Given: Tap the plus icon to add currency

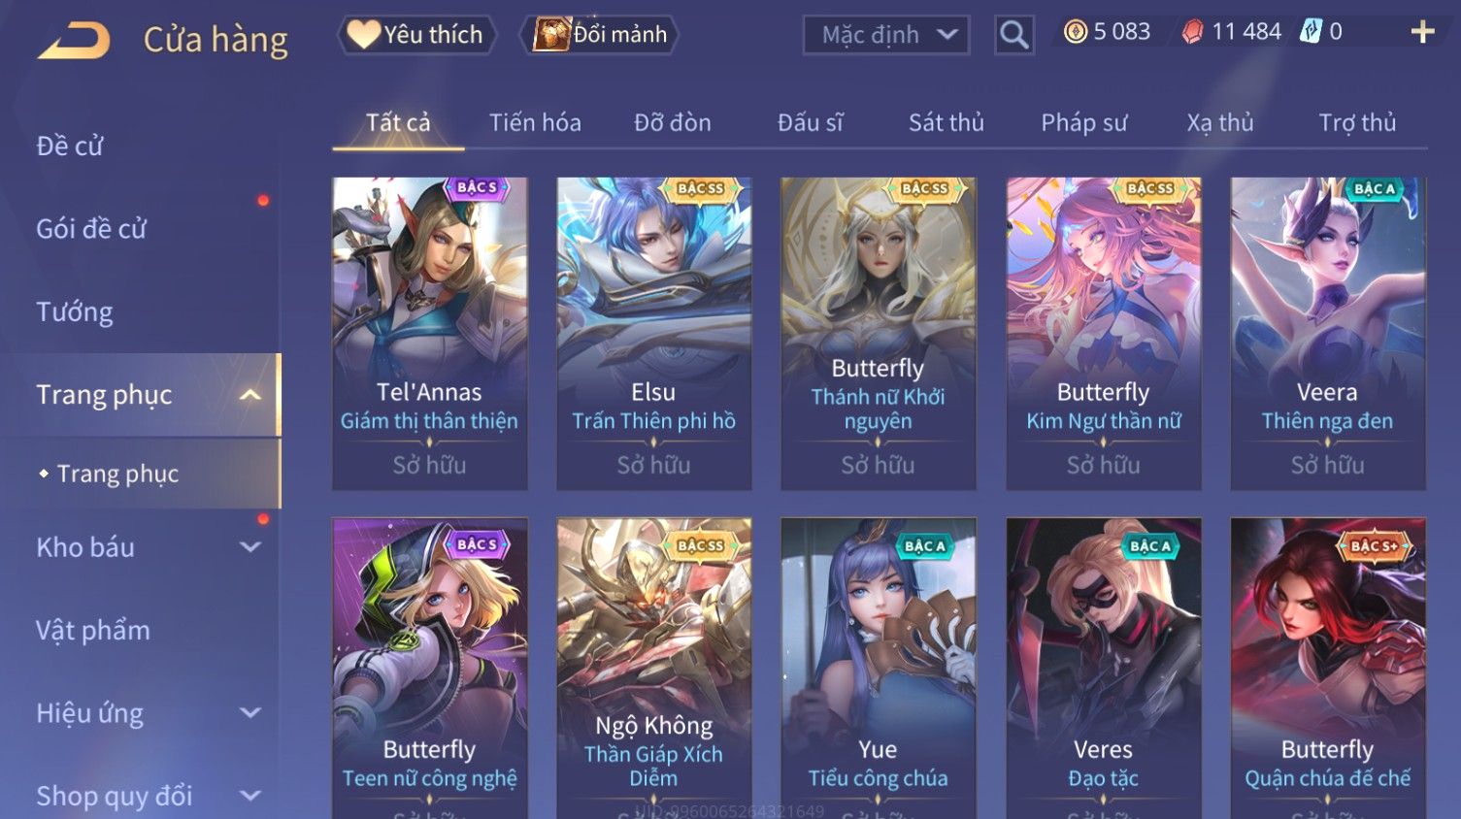Looking at the screenshot, I should tap(1422, 33).
